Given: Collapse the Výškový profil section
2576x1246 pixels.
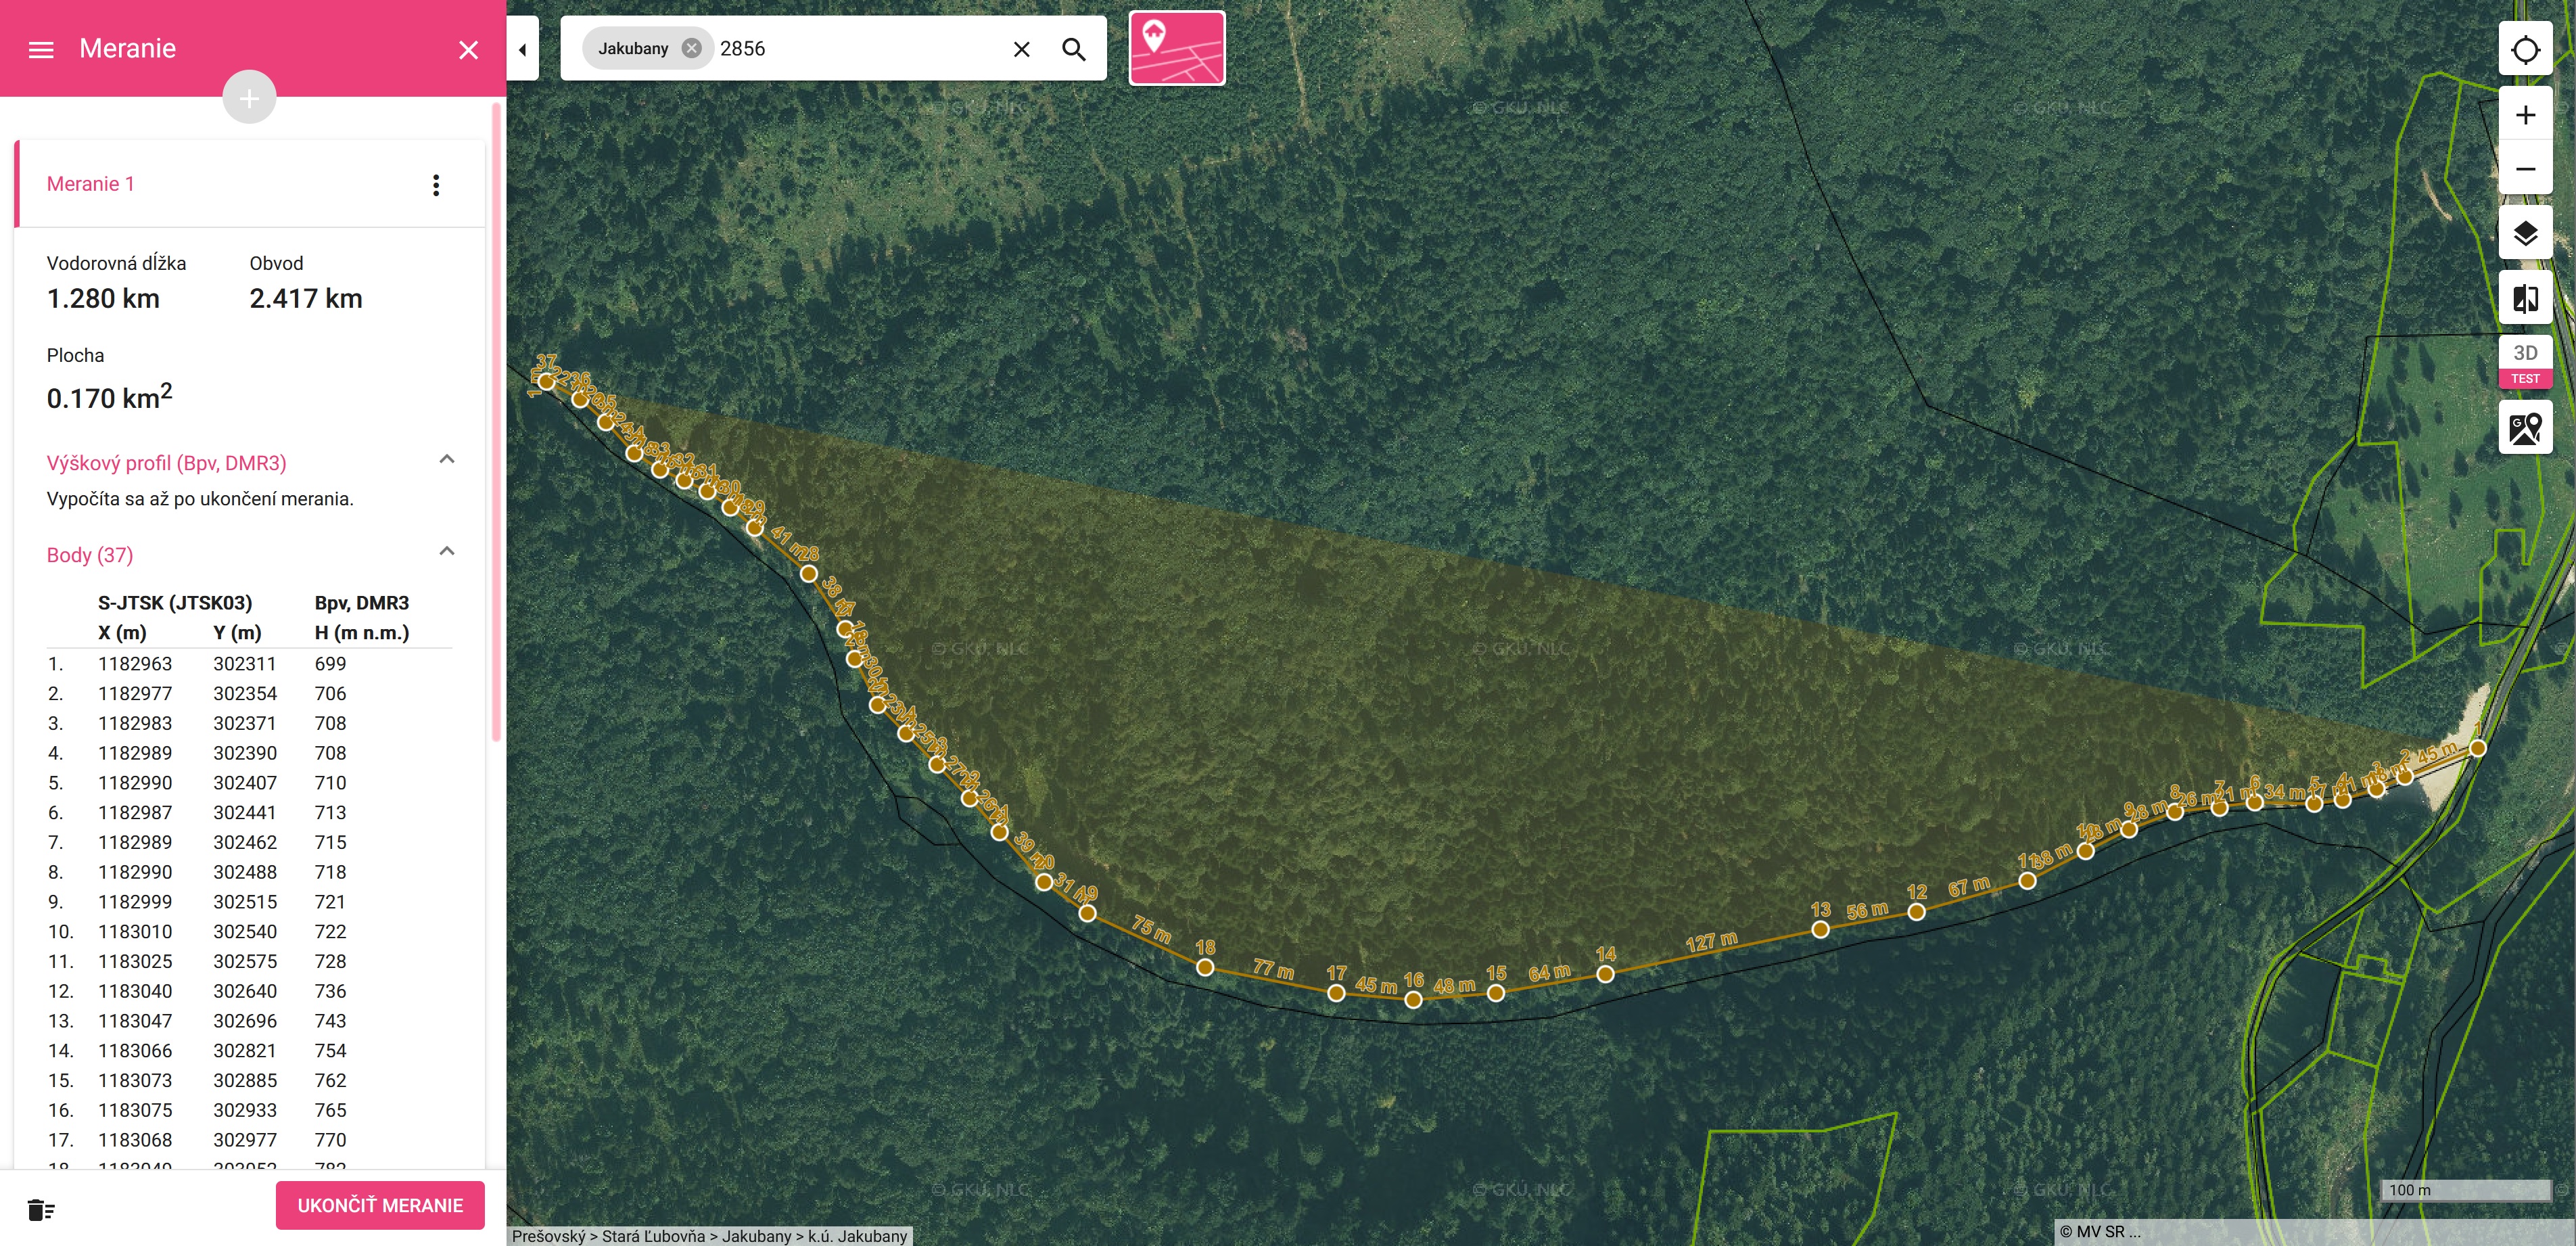Looking at the screenshot, I should click(447, 459).
